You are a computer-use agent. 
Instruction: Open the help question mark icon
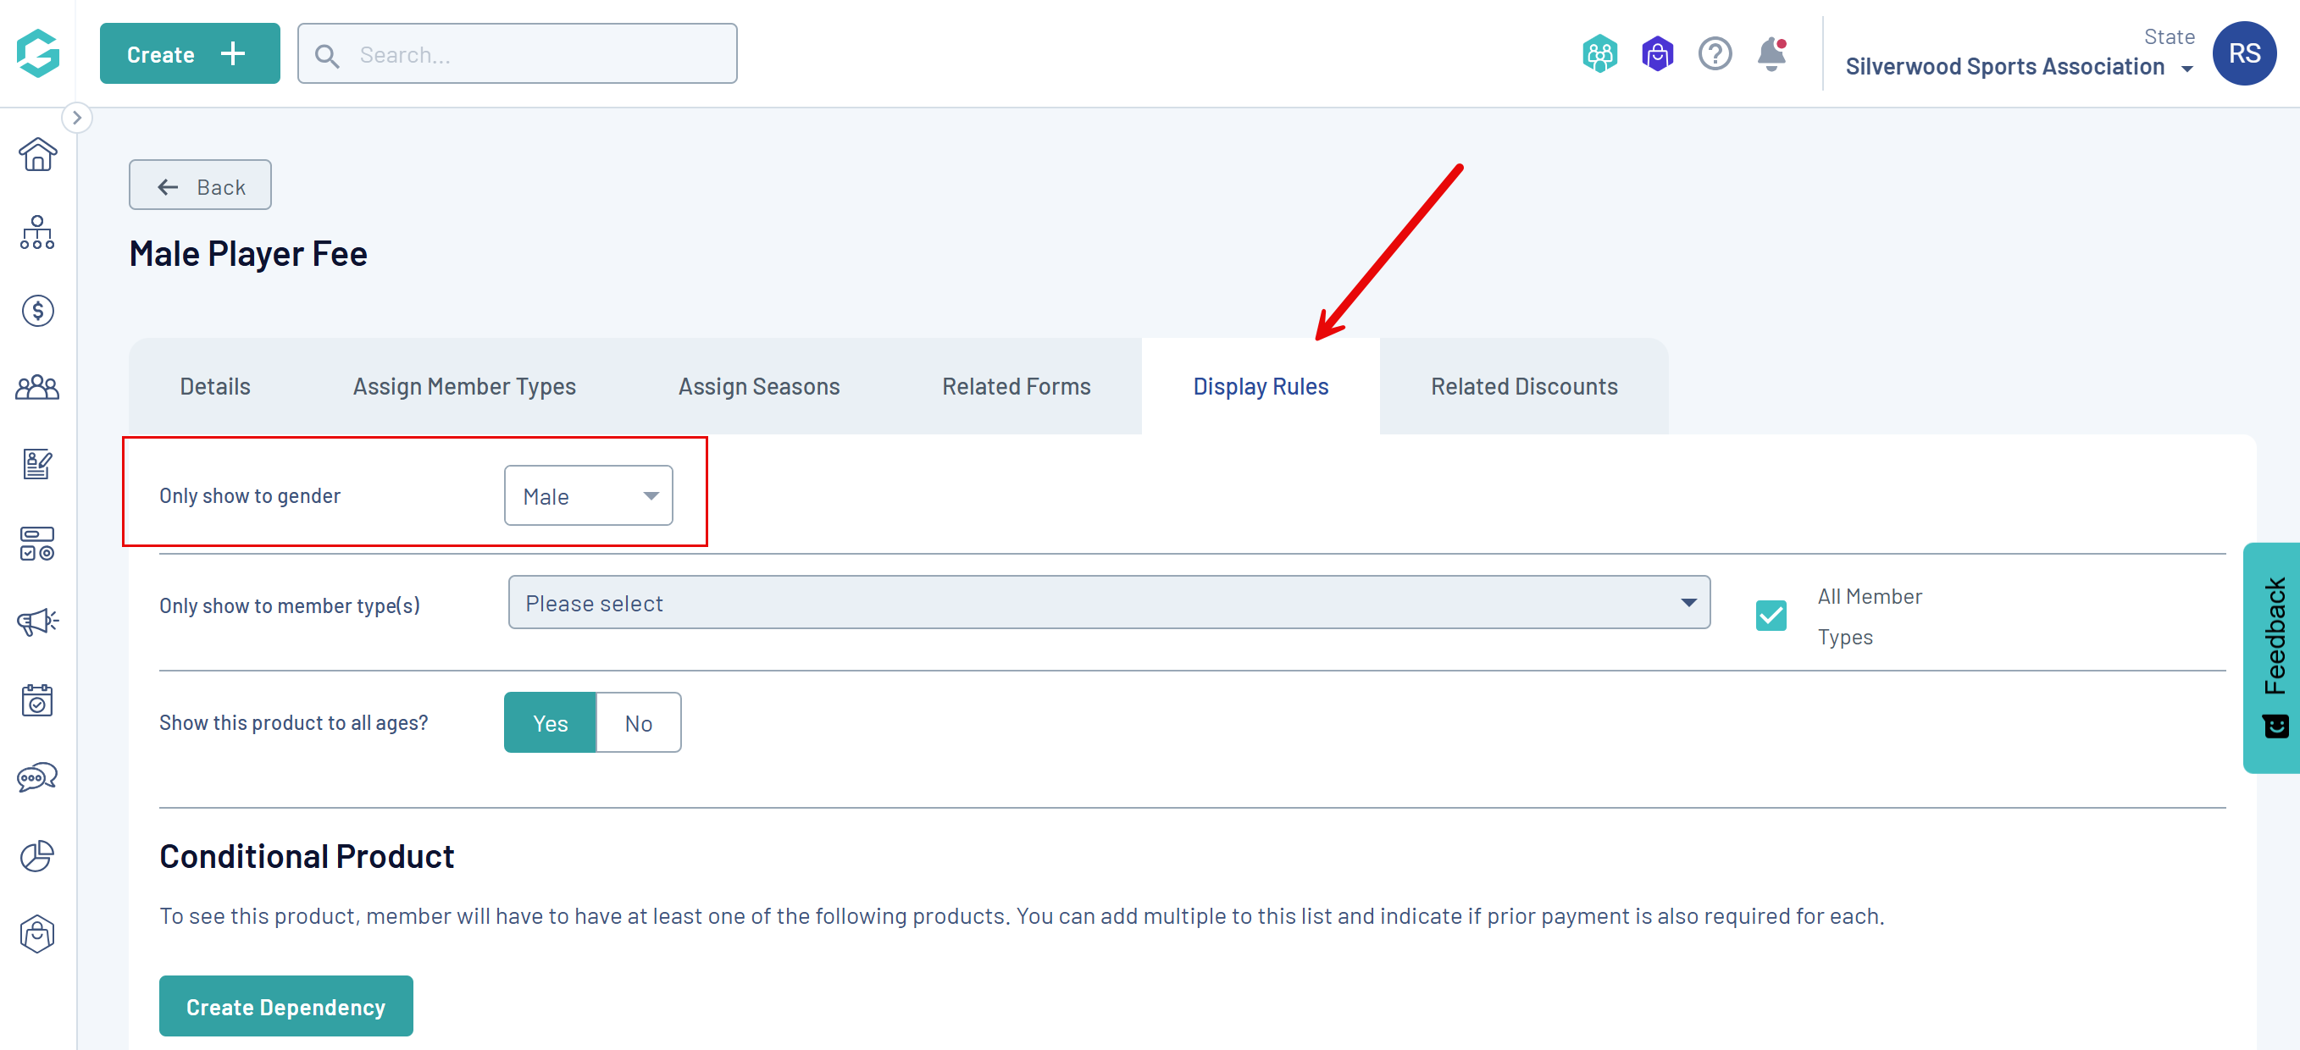(x=1715, y=54)
